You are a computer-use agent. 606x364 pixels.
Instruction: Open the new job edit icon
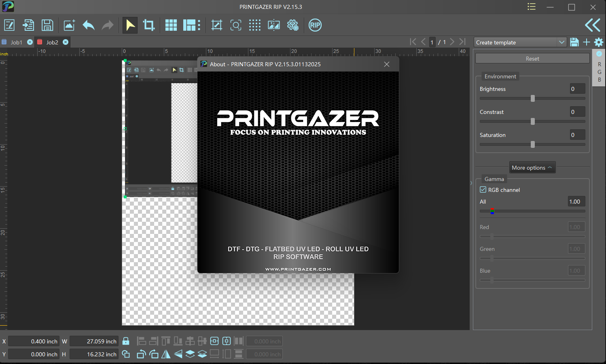[x=9, y=25]
